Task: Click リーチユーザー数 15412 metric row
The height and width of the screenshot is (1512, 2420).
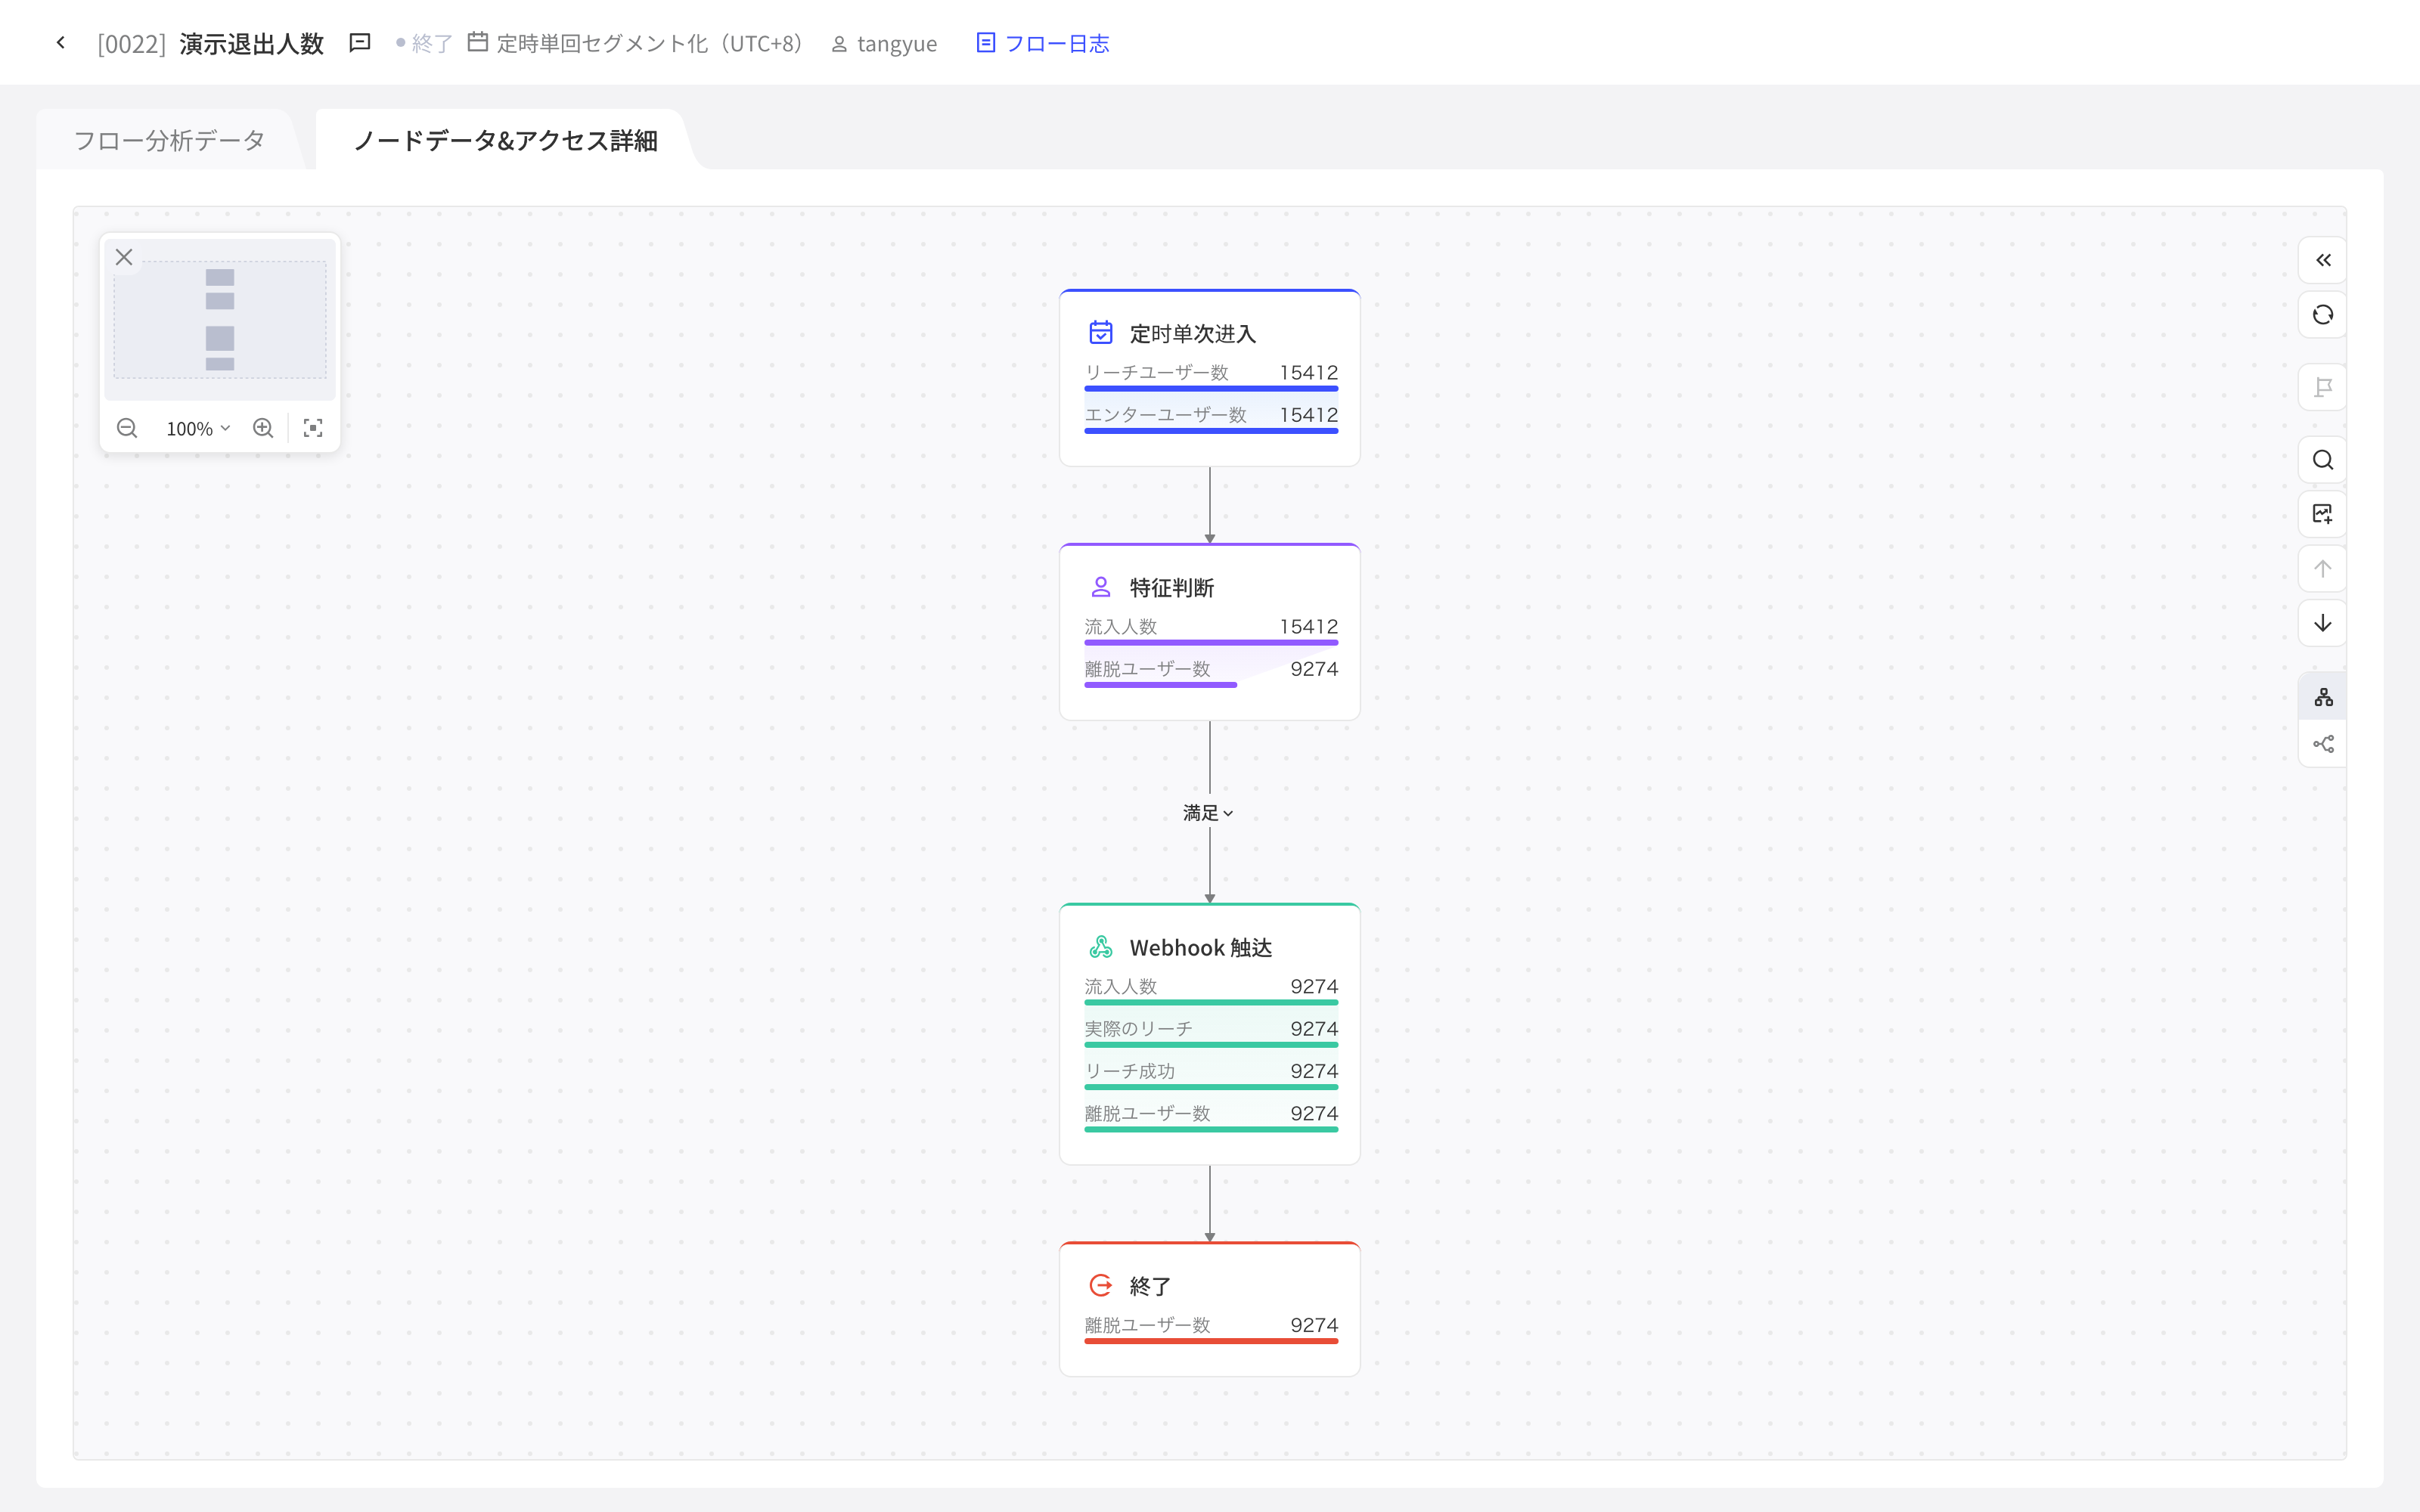Action: click(1210, 375)
